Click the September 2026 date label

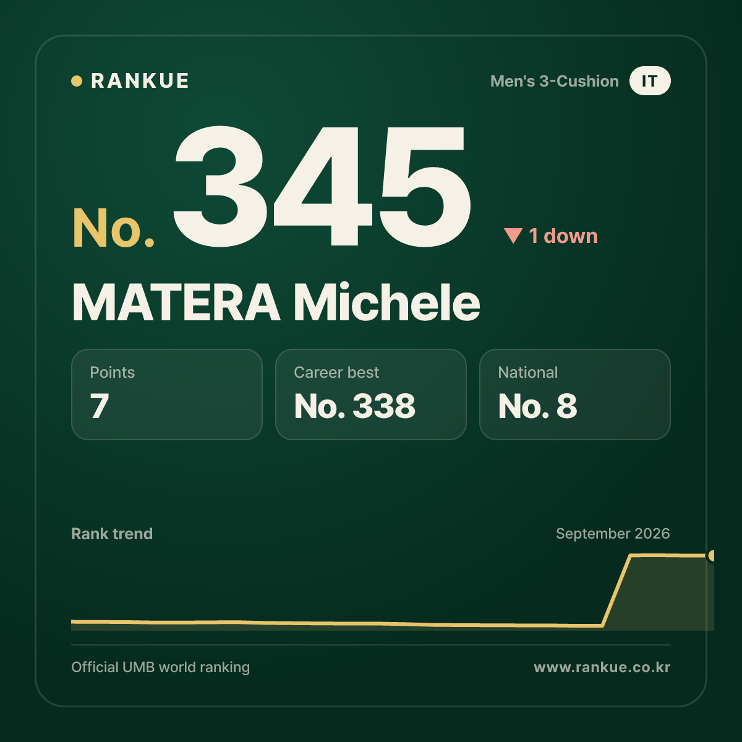pyautogui.click(x=613, y=534)
